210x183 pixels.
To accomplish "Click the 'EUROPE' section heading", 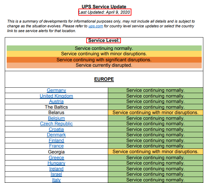I will 104,79.
